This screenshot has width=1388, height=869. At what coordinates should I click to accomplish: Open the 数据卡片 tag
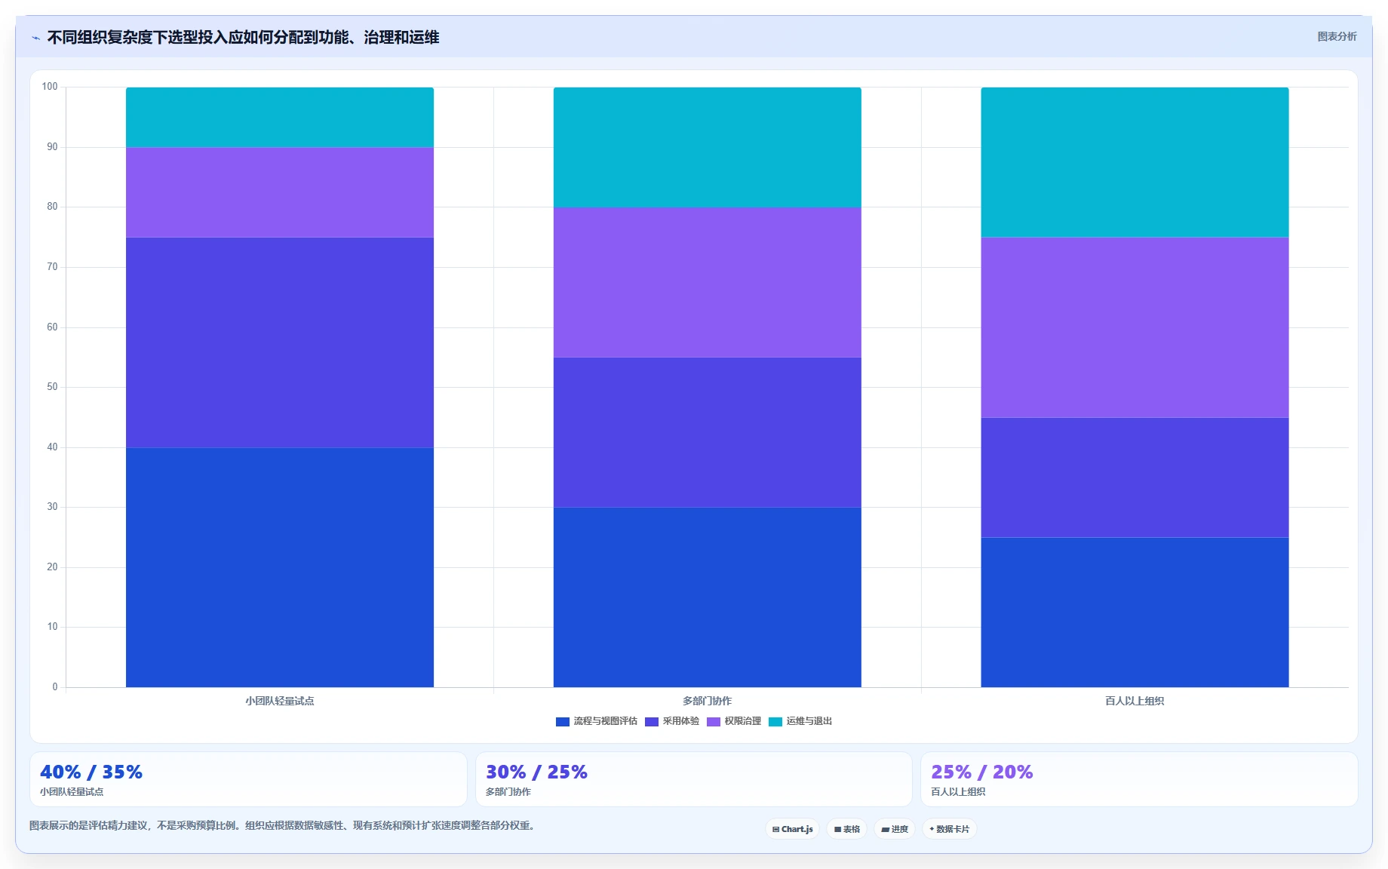tap(949, 829)
